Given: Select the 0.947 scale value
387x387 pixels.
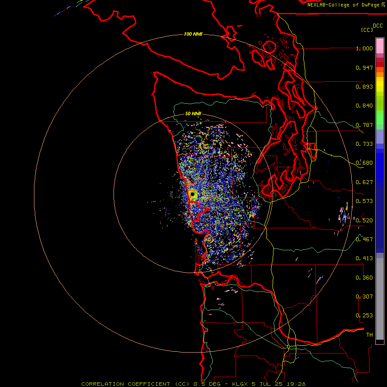Looking at the screenshot, I should [364, 68].
